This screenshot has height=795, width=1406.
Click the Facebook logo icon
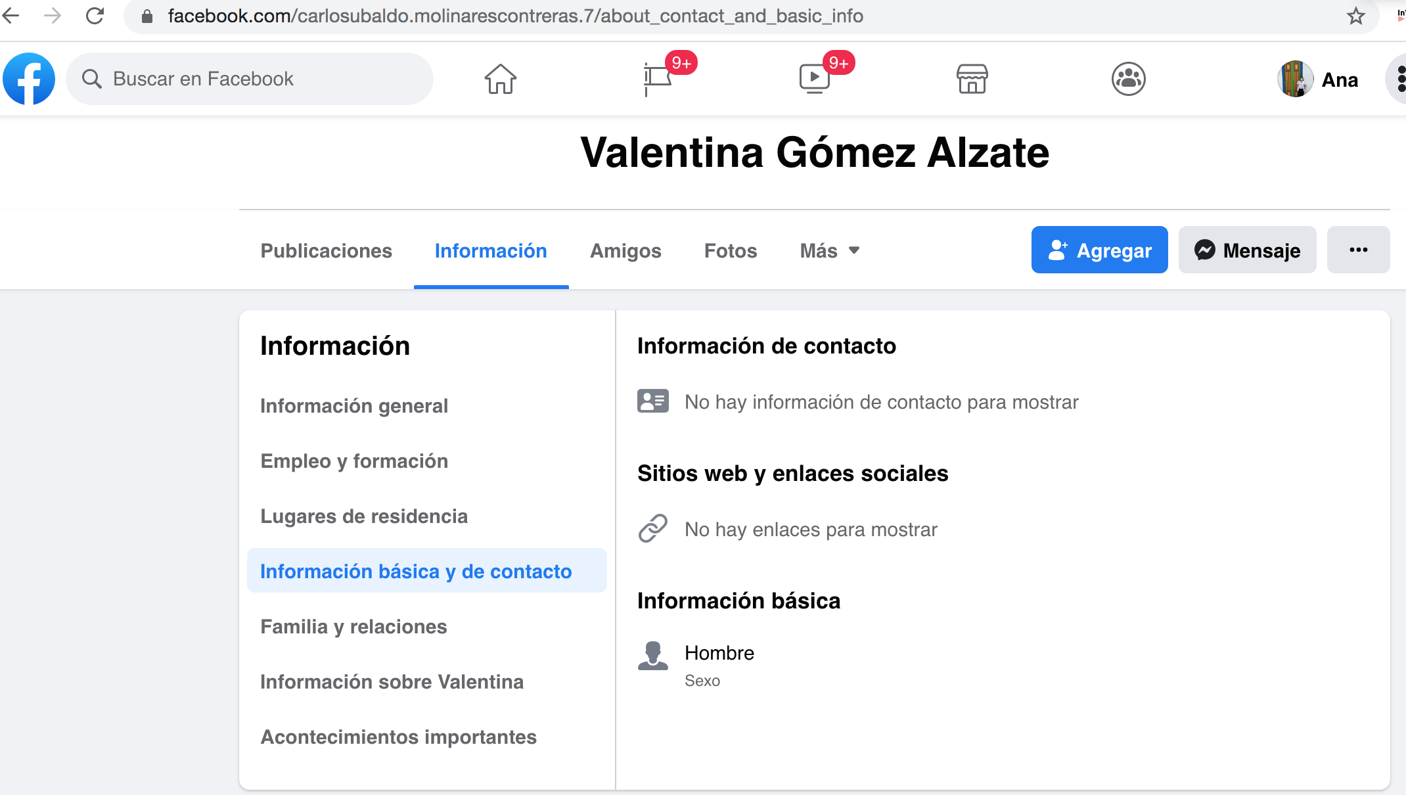coord(29,79)
